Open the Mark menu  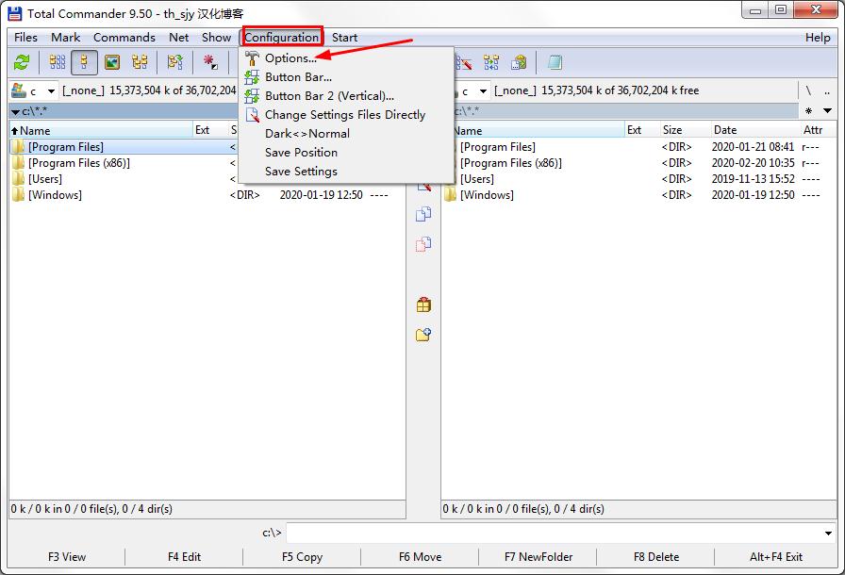click(x=66, y=37)
